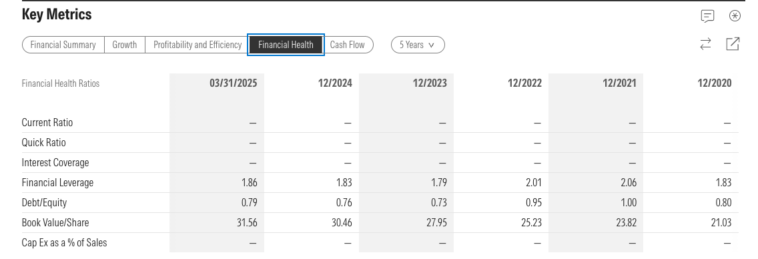Click the 12/2024 column header
The width and height of the screenshot is (758, 259).
335,83
